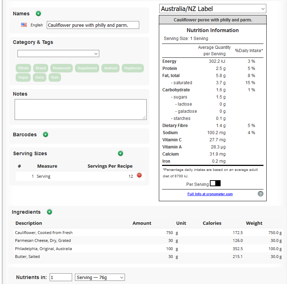The width and height of the screenshot is (287, 284).
Task: Toggle the Vegetarian tag
Action: coord(133,68)
